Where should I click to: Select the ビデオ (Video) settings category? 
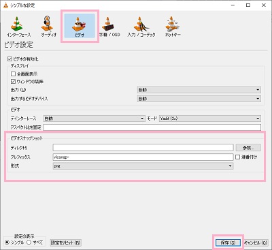[80, 26]
